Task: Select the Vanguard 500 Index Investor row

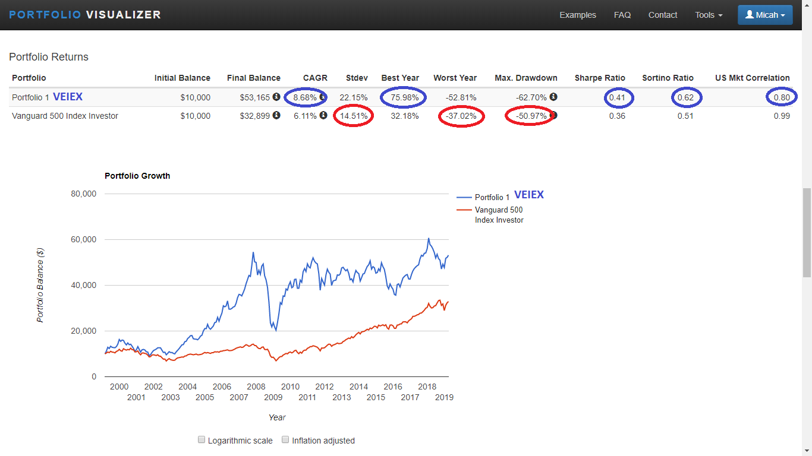Action: point(401,116)
